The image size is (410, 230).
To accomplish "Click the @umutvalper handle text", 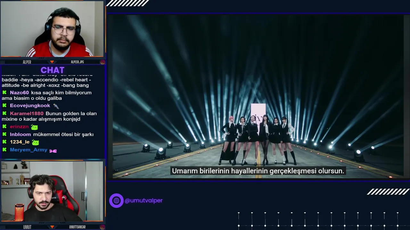I will pyautogui.click(x=143, y=201).
